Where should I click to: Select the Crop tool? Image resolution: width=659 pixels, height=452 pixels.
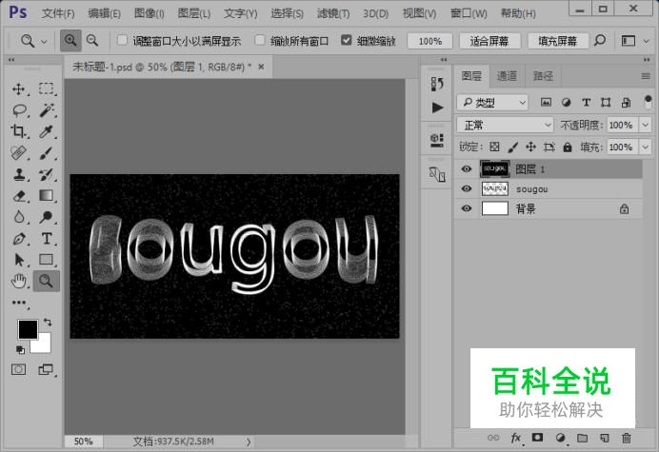18,131
